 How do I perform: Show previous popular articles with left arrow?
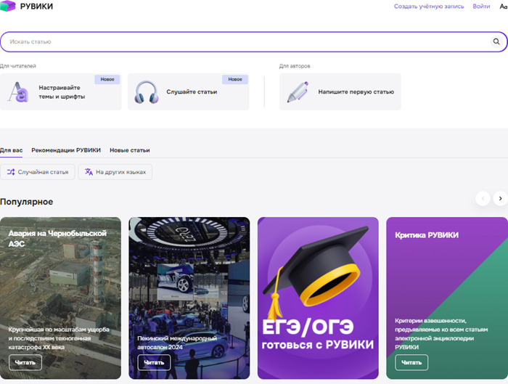pos(483,198)
